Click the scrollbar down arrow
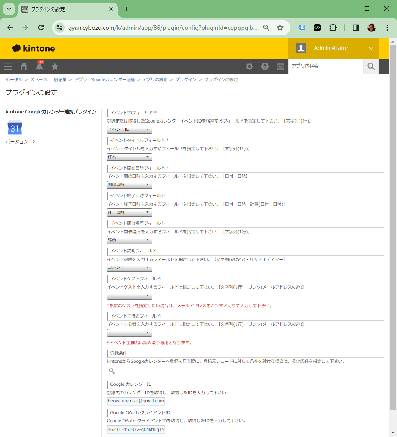 393,433
